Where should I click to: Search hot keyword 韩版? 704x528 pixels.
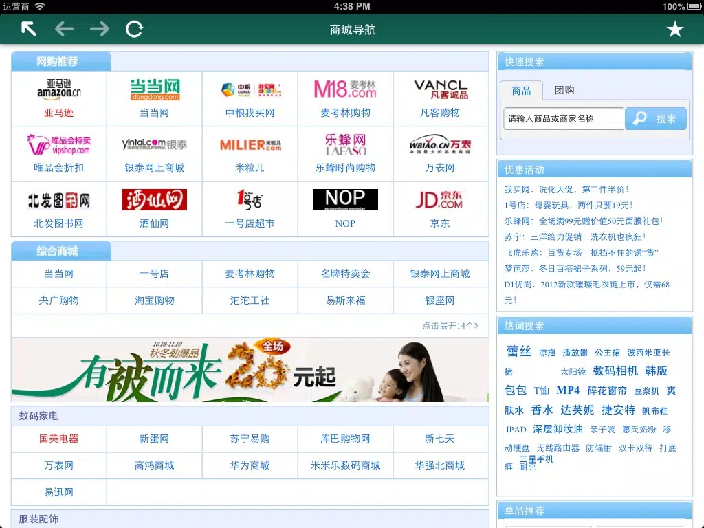pyautogui.click(x=657, y=371)
